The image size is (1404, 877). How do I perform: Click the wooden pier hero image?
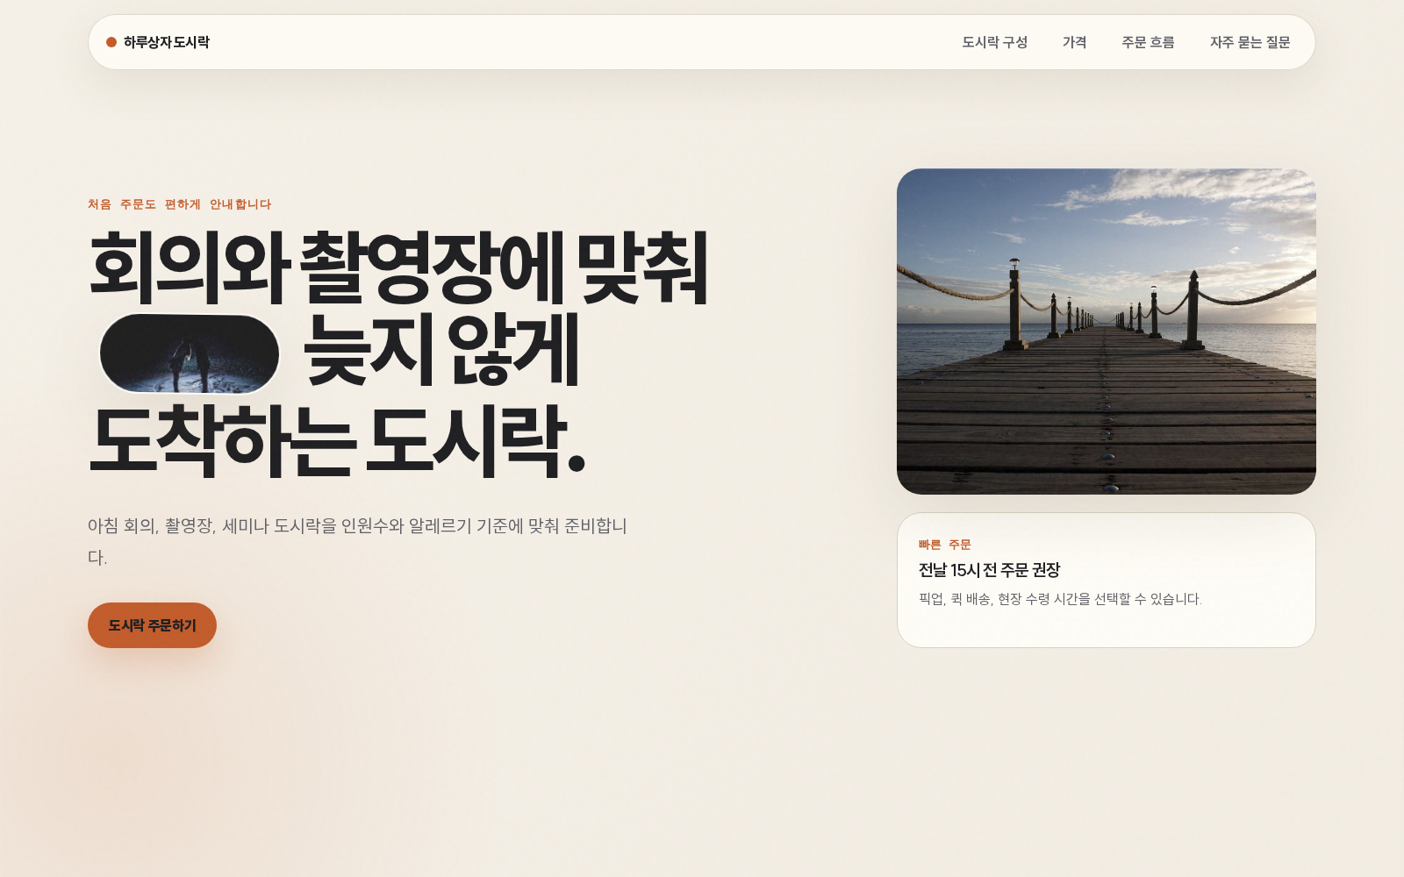pyautogui.click(x=1106, y=332)
